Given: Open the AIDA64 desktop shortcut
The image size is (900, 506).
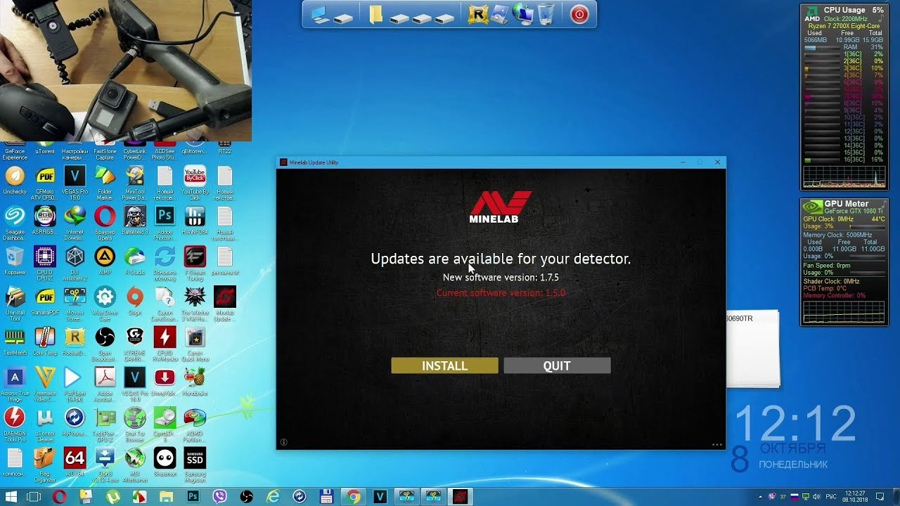Looking at the screenshot, I should tap(75, 464).
